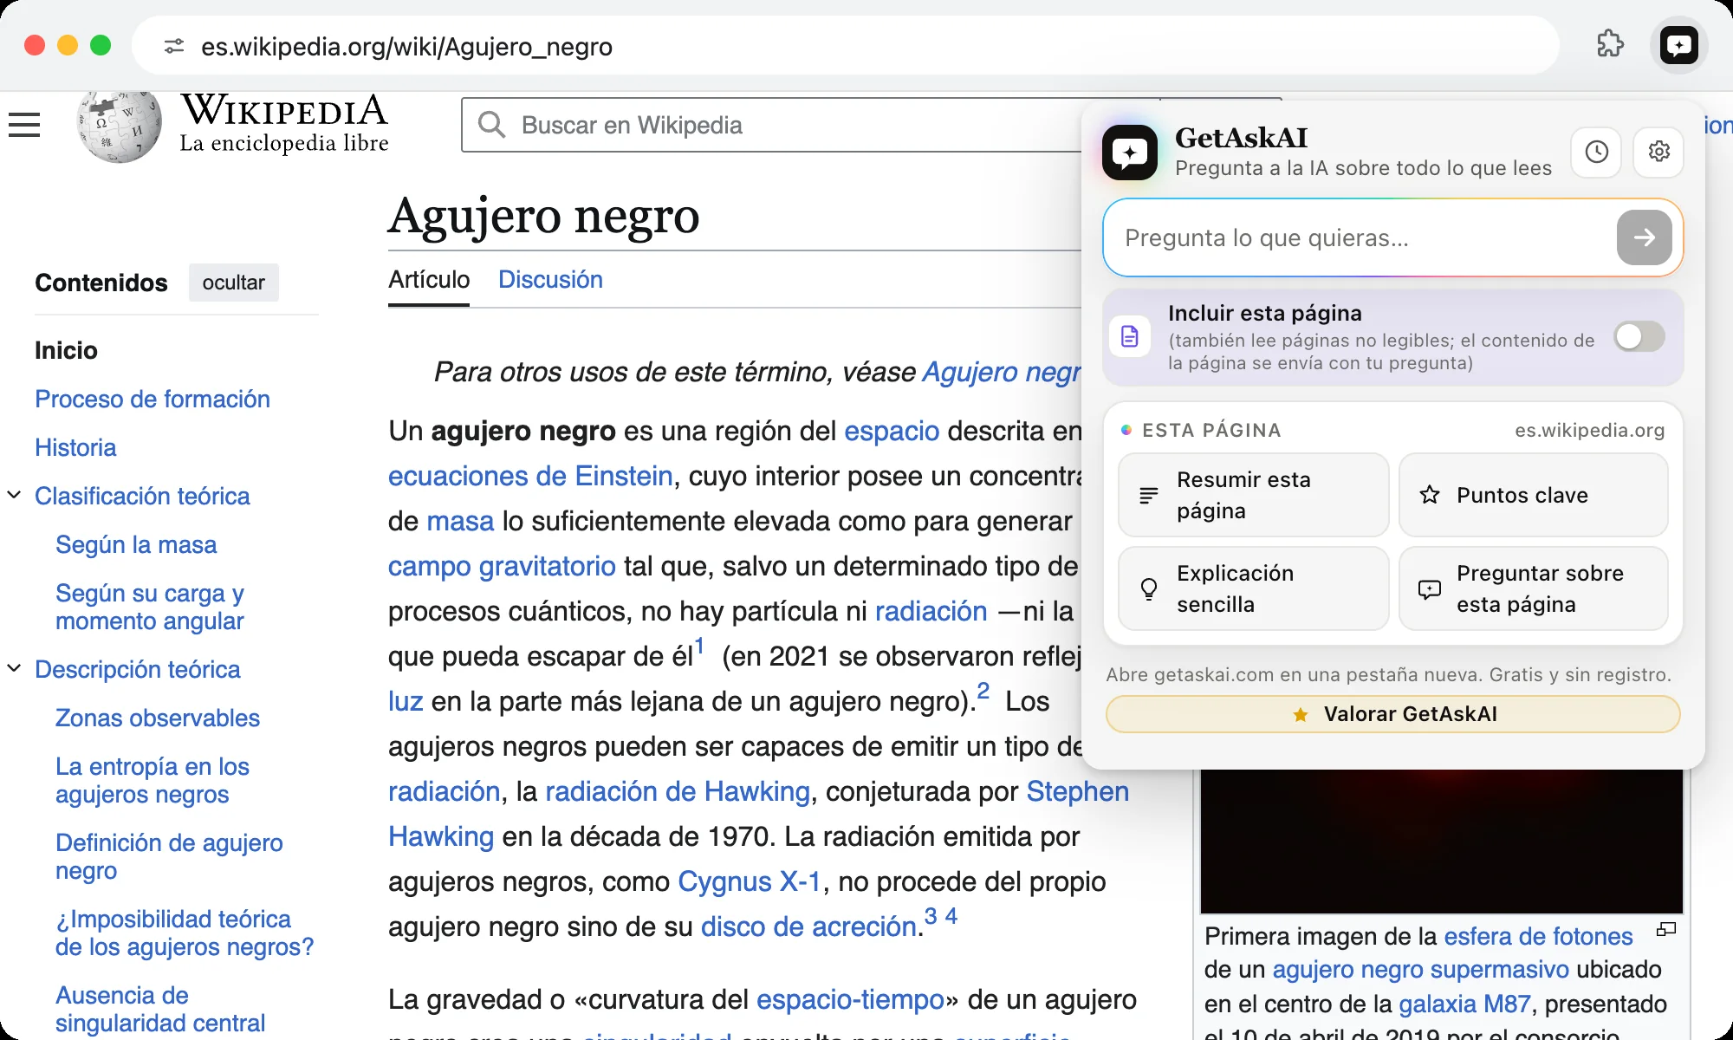Collapse Descripción teórica section
The height and width of the screenshot is (1040, 1733).
(x=14, y=669)
